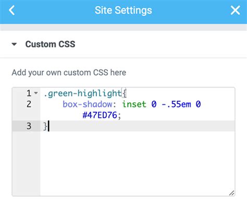Click the inset keyword in code
Screen dimensions: 247x204
(134, 104)
